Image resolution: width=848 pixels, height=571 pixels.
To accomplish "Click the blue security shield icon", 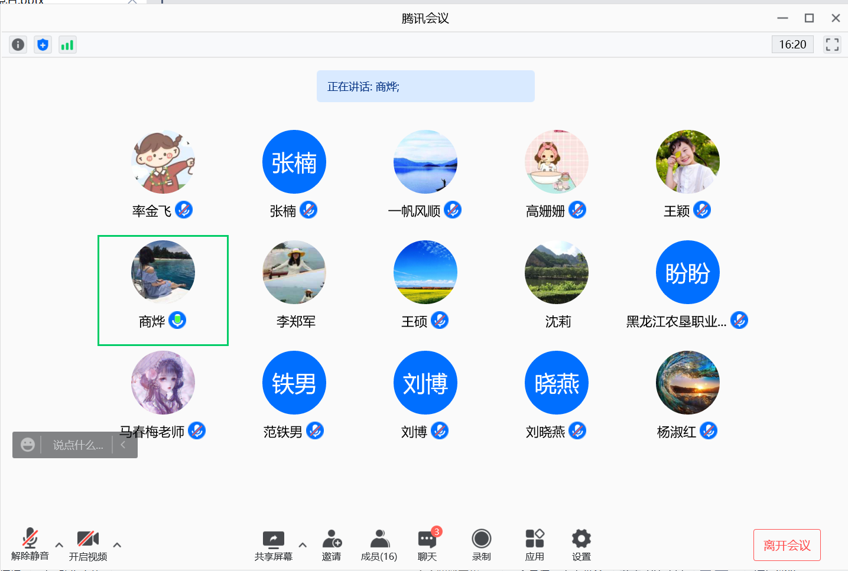I will click(43, 44).
